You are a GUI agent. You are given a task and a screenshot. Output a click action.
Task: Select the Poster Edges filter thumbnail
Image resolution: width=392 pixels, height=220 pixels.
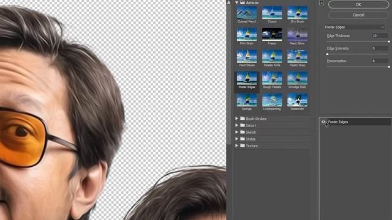[x=247, y=78]
